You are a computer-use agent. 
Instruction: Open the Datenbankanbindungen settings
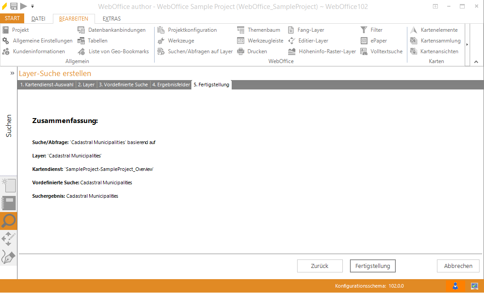[x=112, y=30]
